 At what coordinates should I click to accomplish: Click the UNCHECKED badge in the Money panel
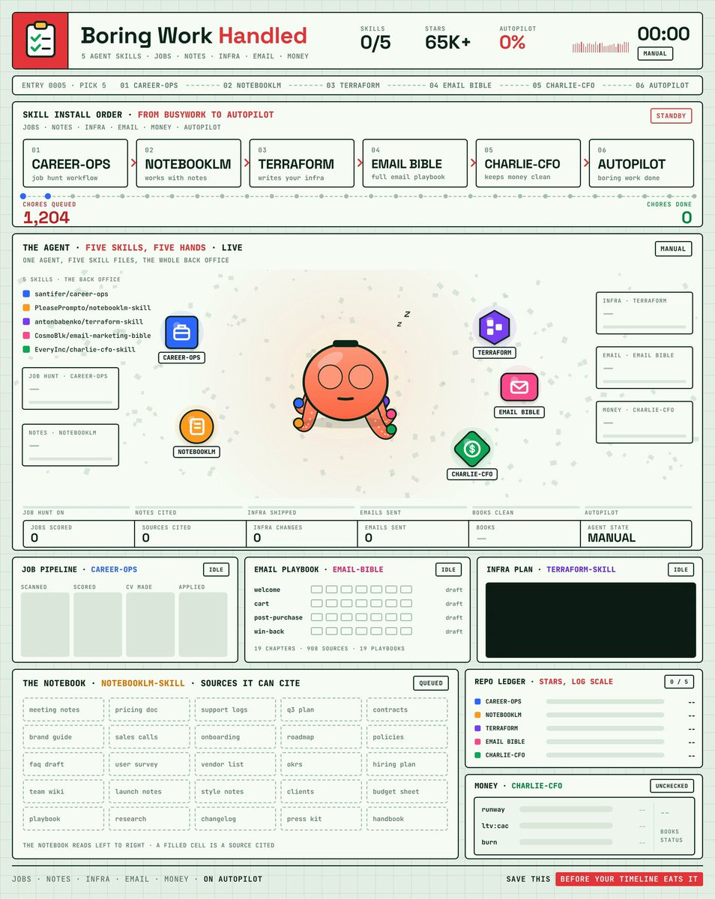click(672, 786)
